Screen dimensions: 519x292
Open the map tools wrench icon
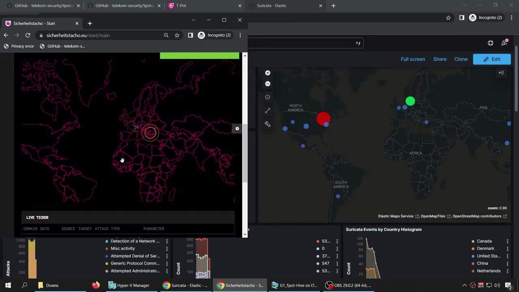coord(268,124)
